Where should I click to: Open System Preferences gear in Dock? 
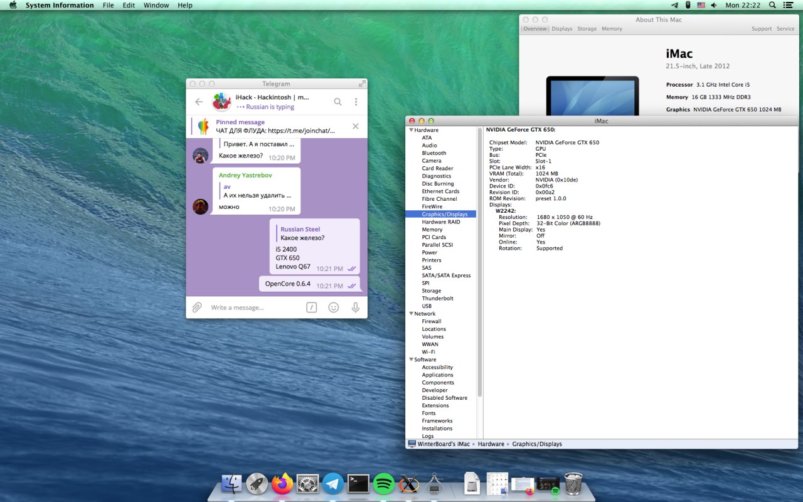pyautogui.click(x=307, y=484)
